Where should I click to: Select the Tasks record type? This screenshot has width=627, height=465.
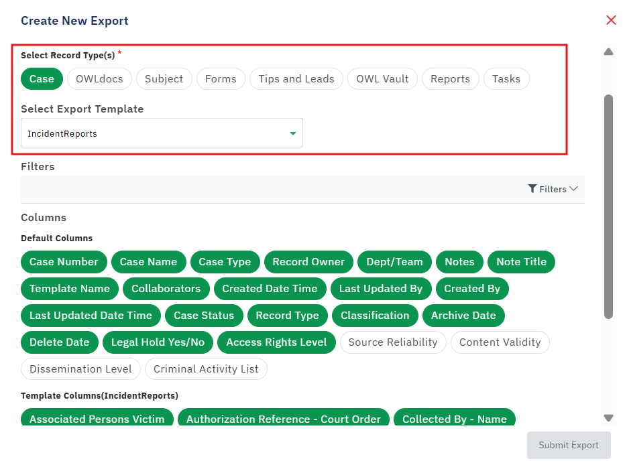(x=506, y=78)
